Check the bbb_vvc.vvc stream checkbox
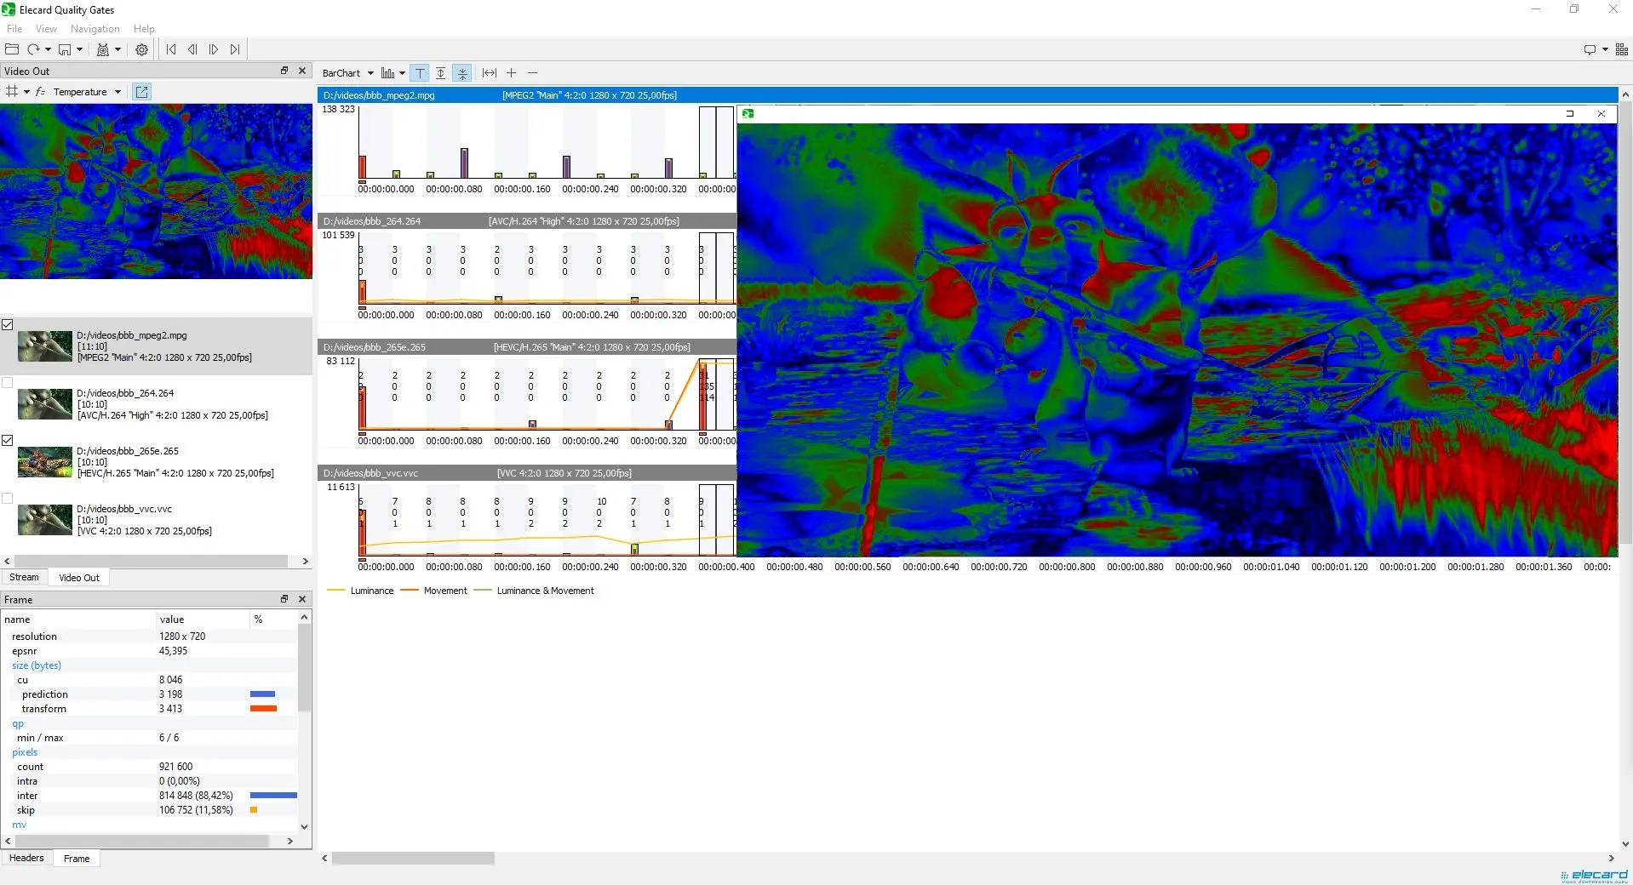 coord(8,498)
